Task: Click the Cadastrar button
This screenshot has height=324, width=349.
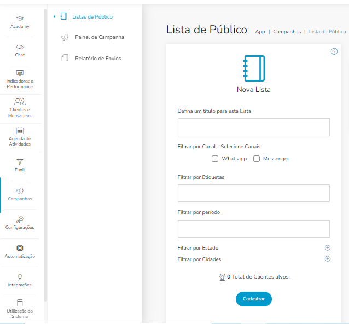Action: pos(254,299)
